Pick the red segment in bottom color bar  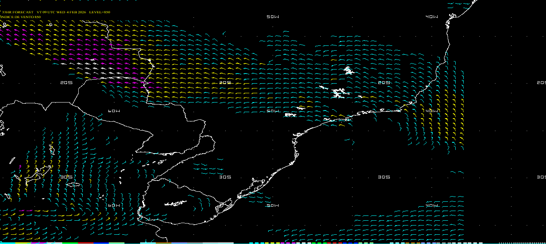click(86, 243)
